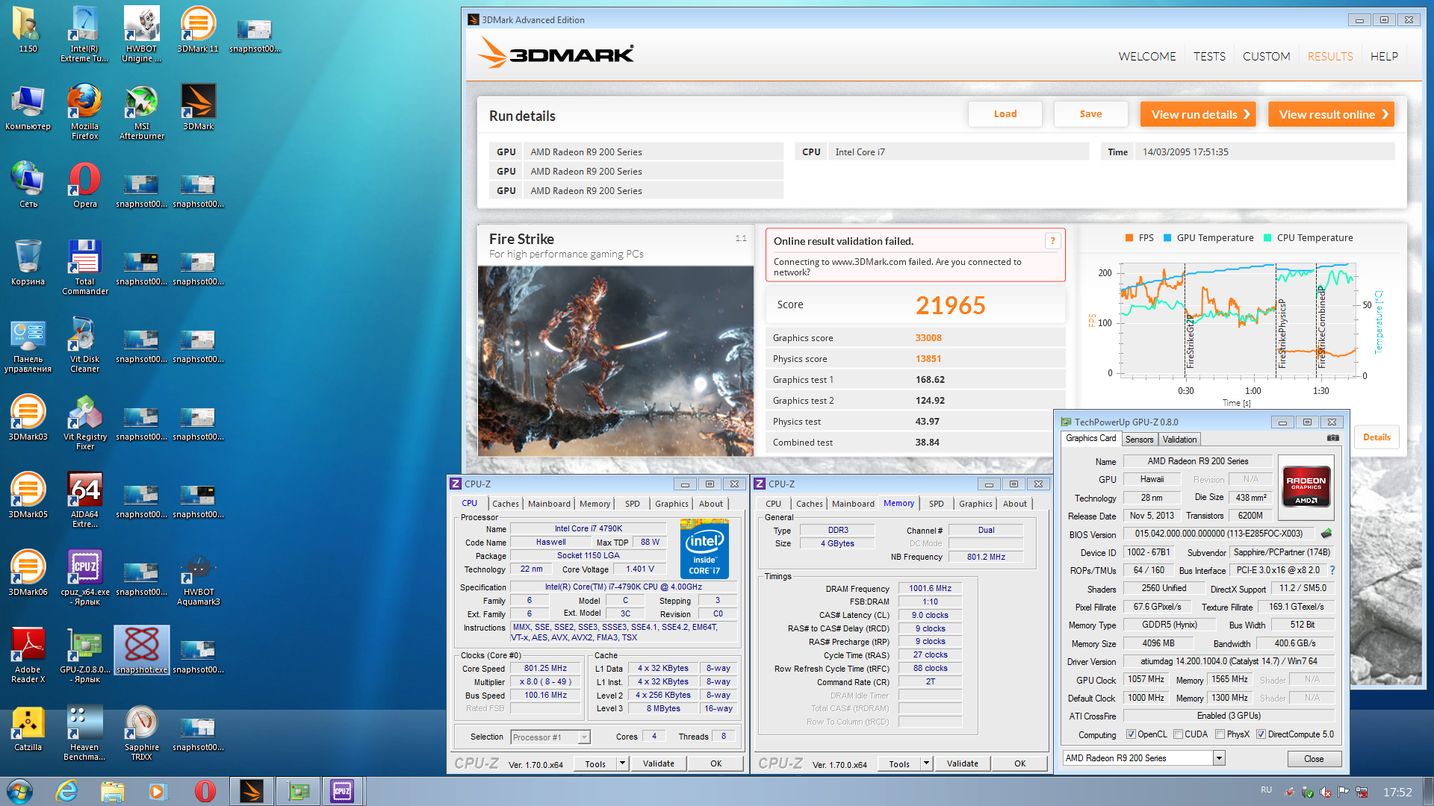Screen dimensions: 1434x806
Task: Click RU language indicator in tray
Action: (x=1266, y=790)
